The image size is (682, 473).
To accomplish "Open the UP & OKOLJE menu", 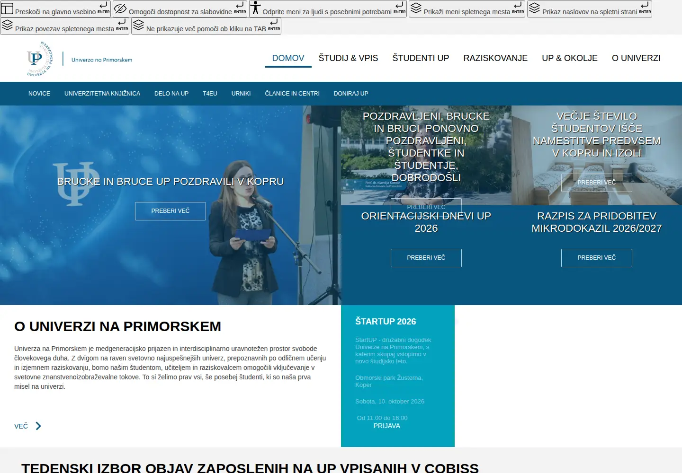I will point(570,58).
